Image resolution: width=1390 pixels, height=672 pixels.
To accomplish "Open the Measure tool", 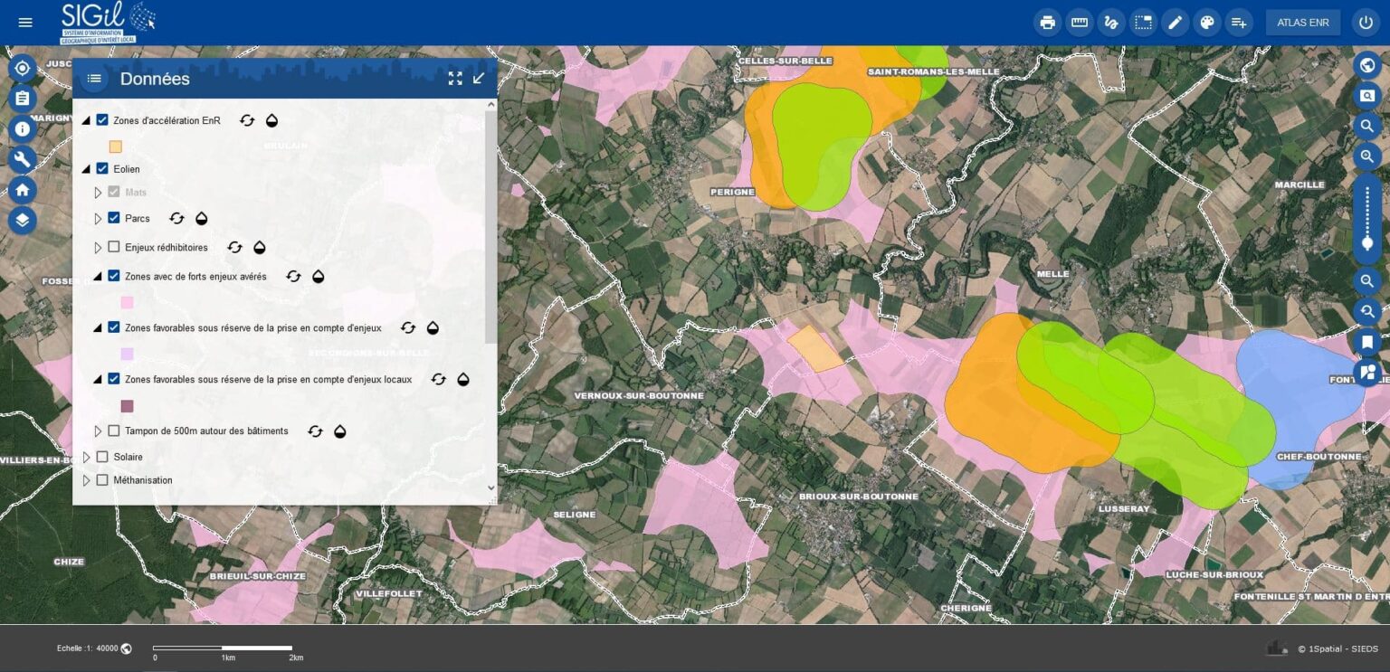I will (1079, 22).
